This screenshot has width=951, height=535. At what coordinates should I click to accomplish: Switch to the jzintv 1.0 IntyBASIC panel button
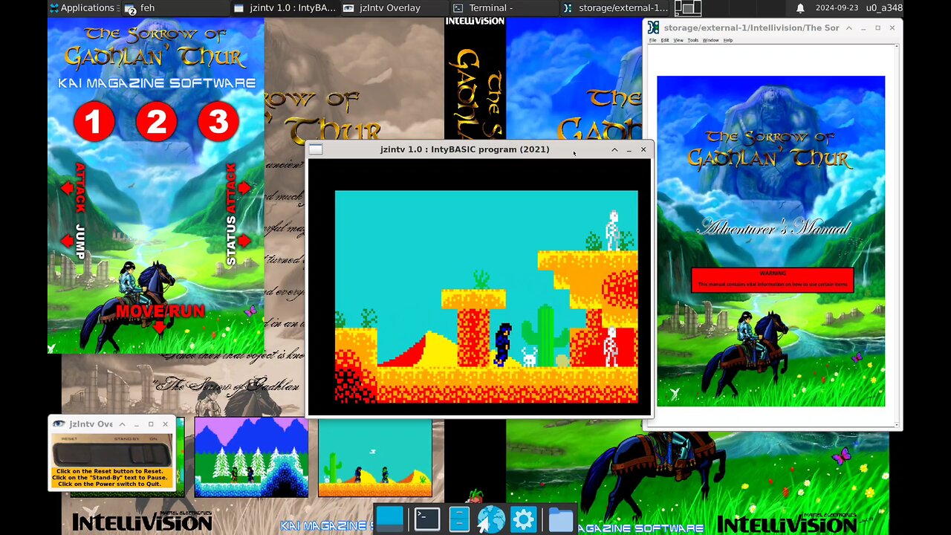point(285,8)
